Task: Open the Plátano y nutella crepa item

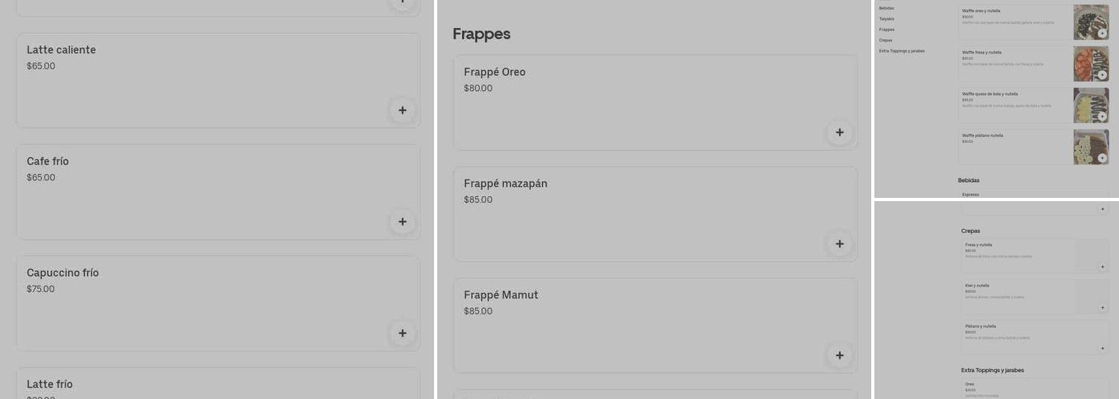Action: (x=980, y=326)
